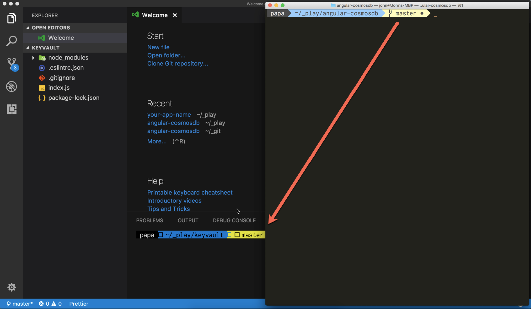
Task: Select the DEBUG CONSOLE tab in panel
Action: point(234,220)
